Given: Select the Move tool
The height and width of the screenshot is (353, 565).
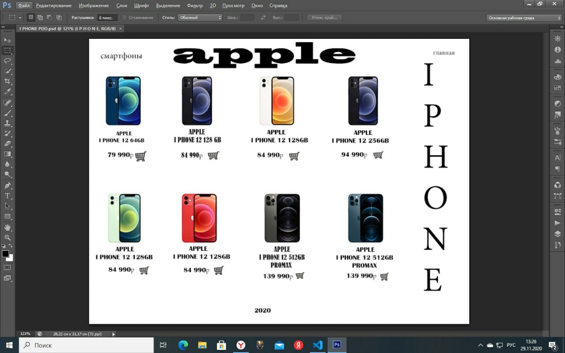Looking at the screenshot, I should 8,40.
